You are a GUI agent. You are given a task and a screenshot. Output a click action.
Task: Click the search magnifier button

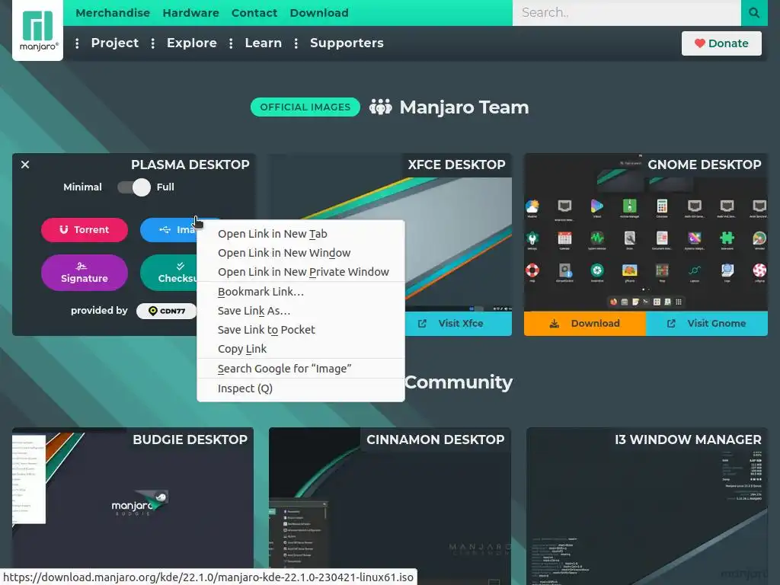[x=754, y=12]
